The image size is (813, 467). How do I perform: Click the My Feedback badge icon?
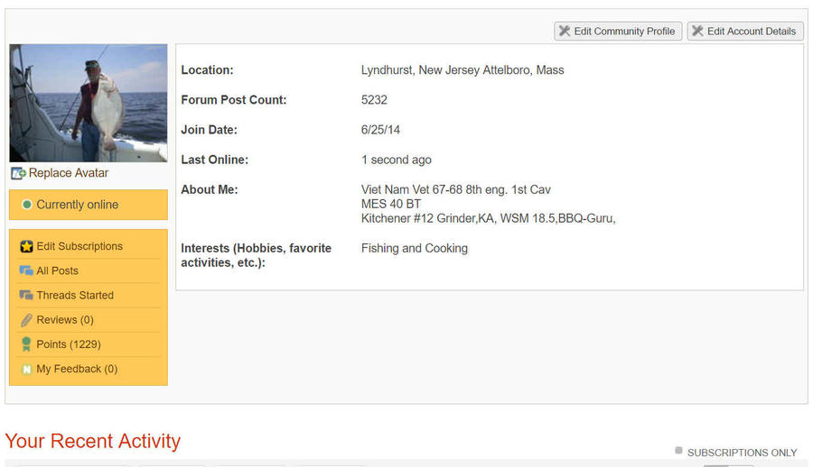coord(26,369)
